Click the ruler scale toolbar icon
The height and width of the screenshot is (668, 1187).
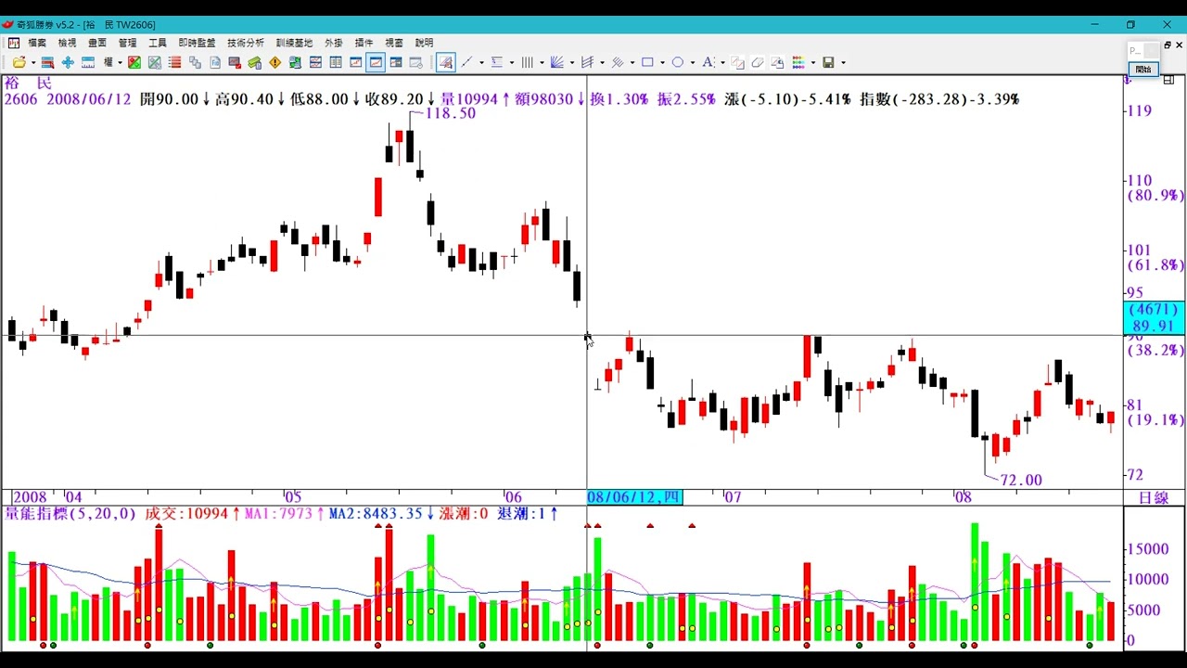[88, 62]
